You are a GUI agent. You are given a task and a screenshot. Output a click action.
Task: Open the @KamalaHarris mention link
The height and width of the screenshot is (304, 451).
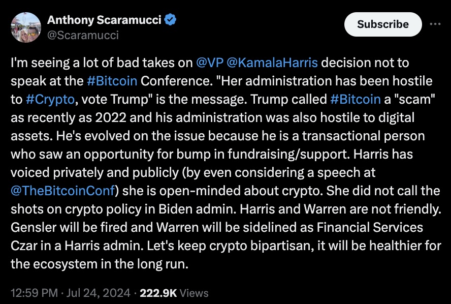pyautogui.click(x=271, y=63)
